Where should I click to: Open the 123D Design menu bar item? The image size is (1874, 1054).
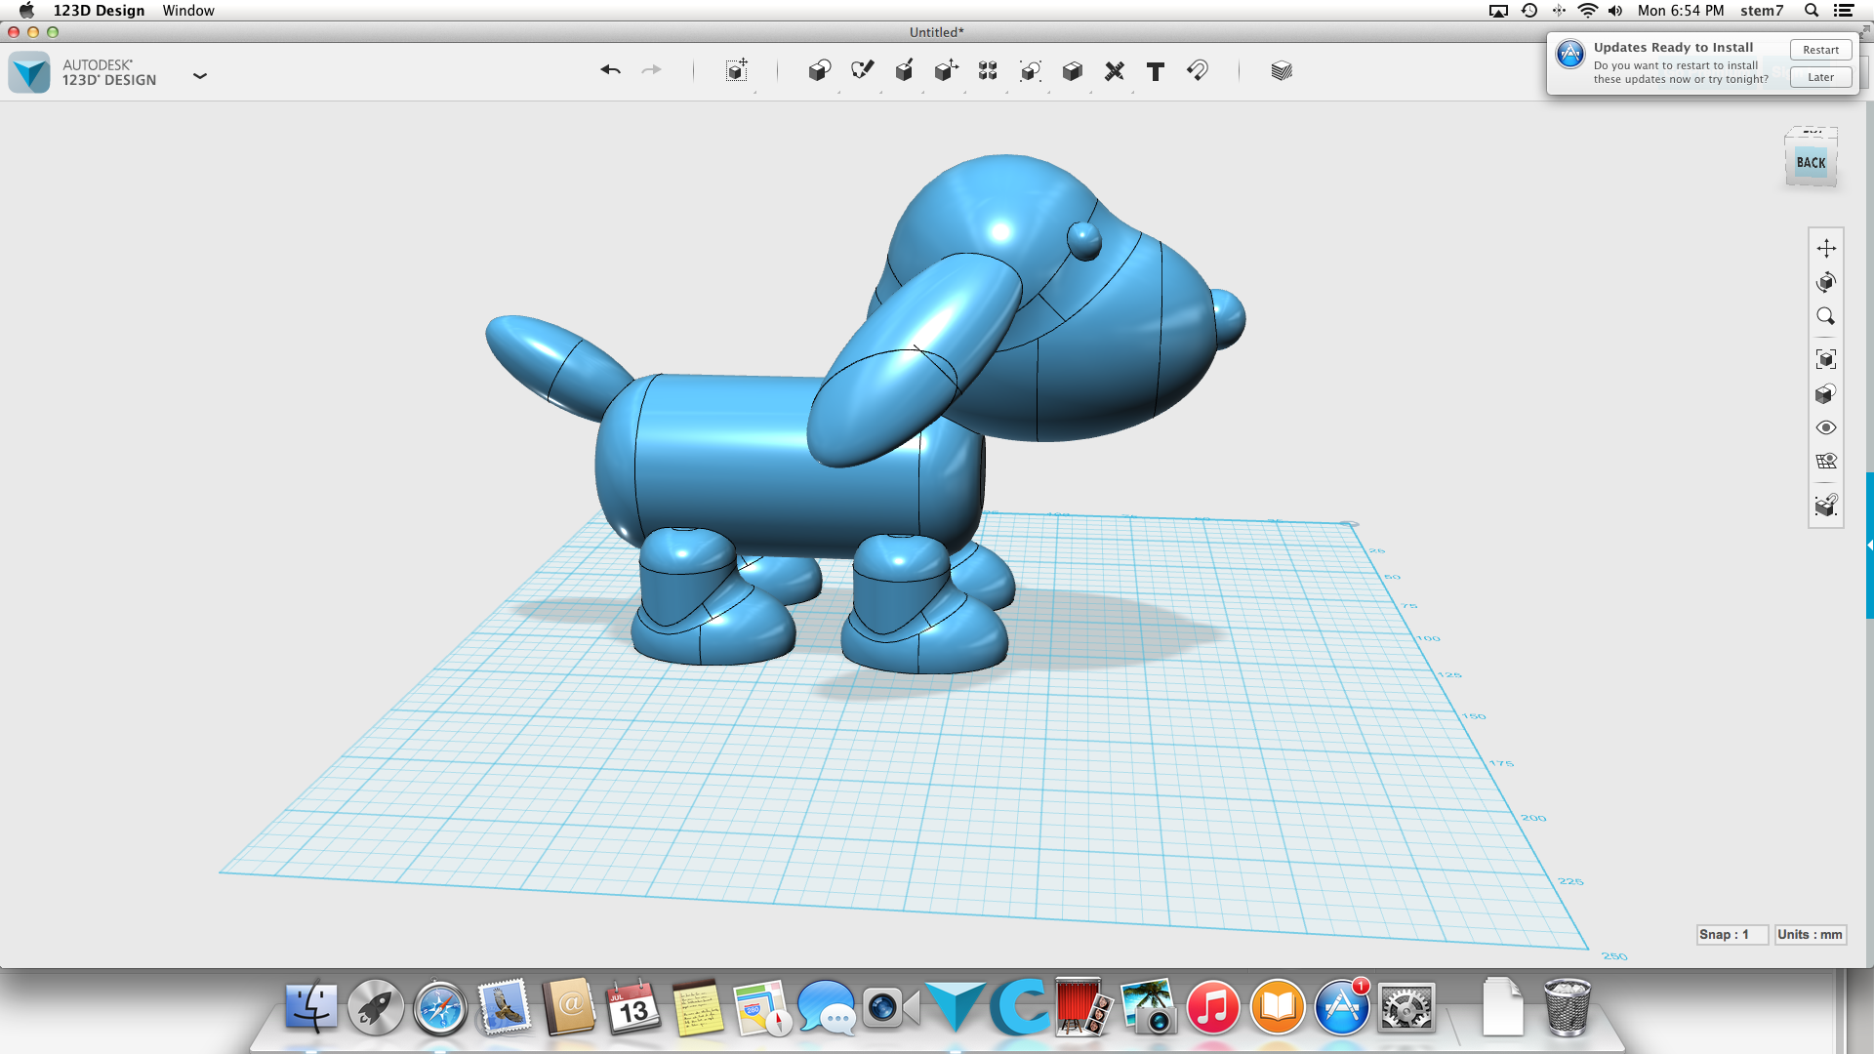[99, 11]
